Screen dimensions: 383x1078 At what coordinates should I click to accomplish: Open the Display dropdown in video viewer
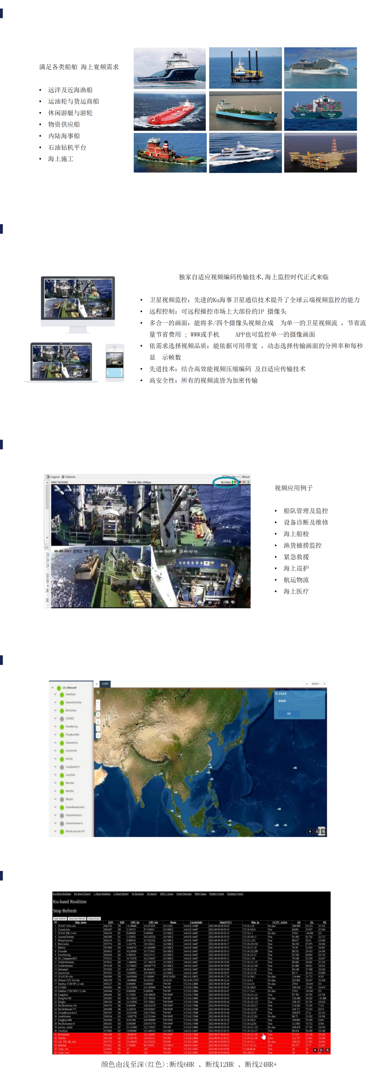click(x=231, y=477)
